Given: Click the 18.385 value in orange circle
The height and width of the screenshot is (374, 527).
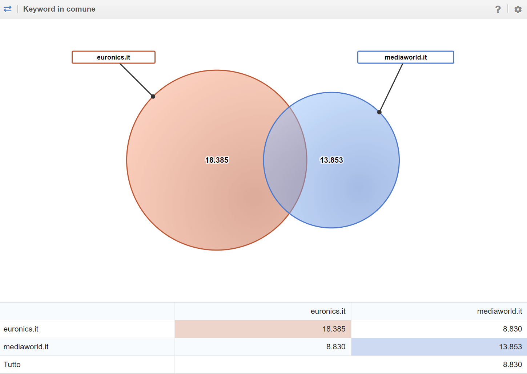Looking at the screenshot, I should coord(217,160).
